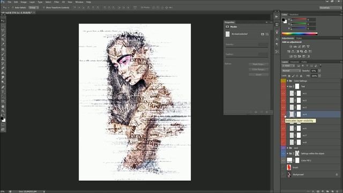Image resolution: width=343 pixels, height=193 pixels.
Task: Toggle visibility of Color Fill 1 layer
Action: [284, 161]
